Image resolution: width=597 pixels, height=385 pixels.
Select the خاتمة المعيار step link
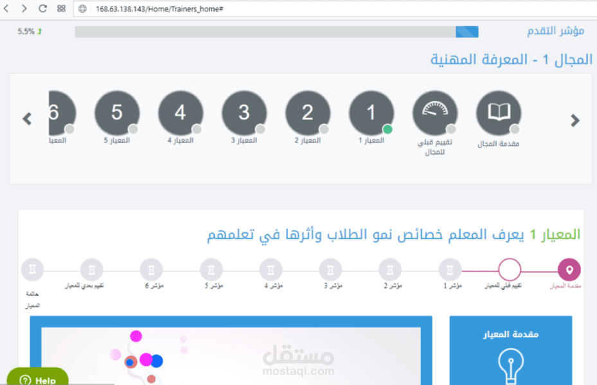(x=32, y=269)
